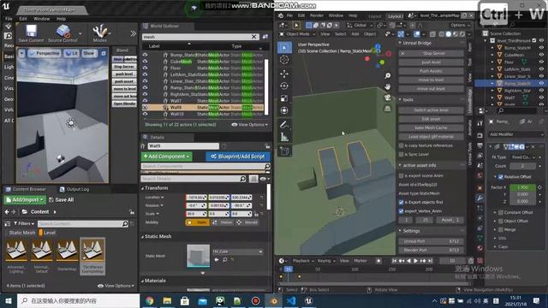Screen dimensions: 548x308
Task: Select Blender's Annotate tool
Action: coord(284,125)
